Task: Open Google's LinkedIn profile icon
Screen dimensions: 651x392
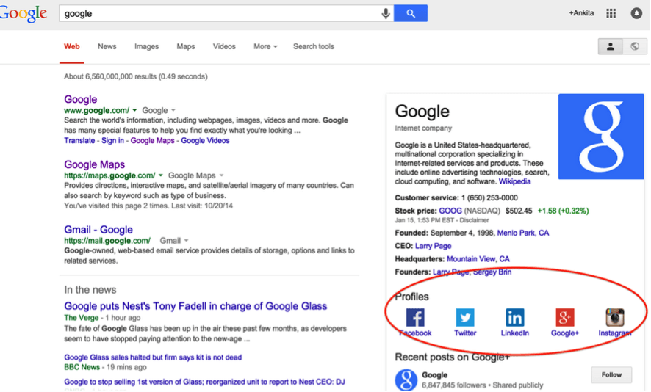Action: [514, 317]
